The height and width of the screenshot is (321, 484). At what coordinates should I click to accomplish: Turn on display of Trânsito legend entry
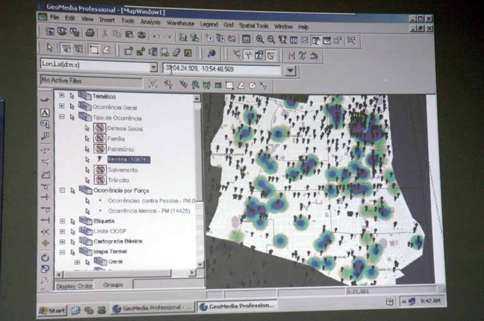[x=100, y=179]
